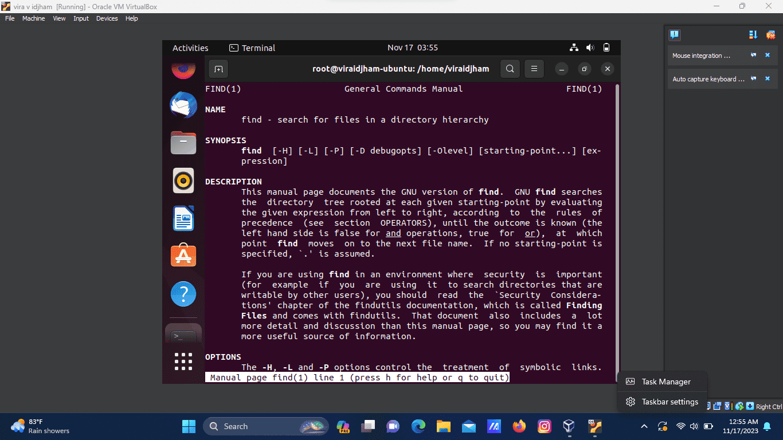Open VirtualBox Devices menu
This screenshot has height=440, width=783.
[x=107, y=18]
